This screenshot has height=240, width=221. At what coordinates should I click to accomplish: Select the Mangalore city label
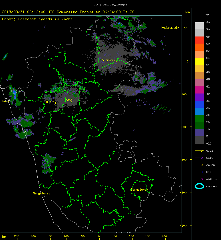[x=41, y=193]
